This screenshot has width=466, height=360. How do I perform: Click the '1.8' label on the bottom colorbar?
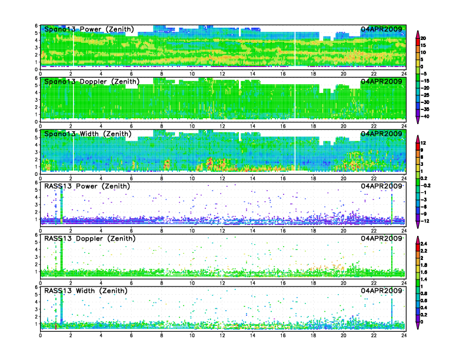[424, 265]
